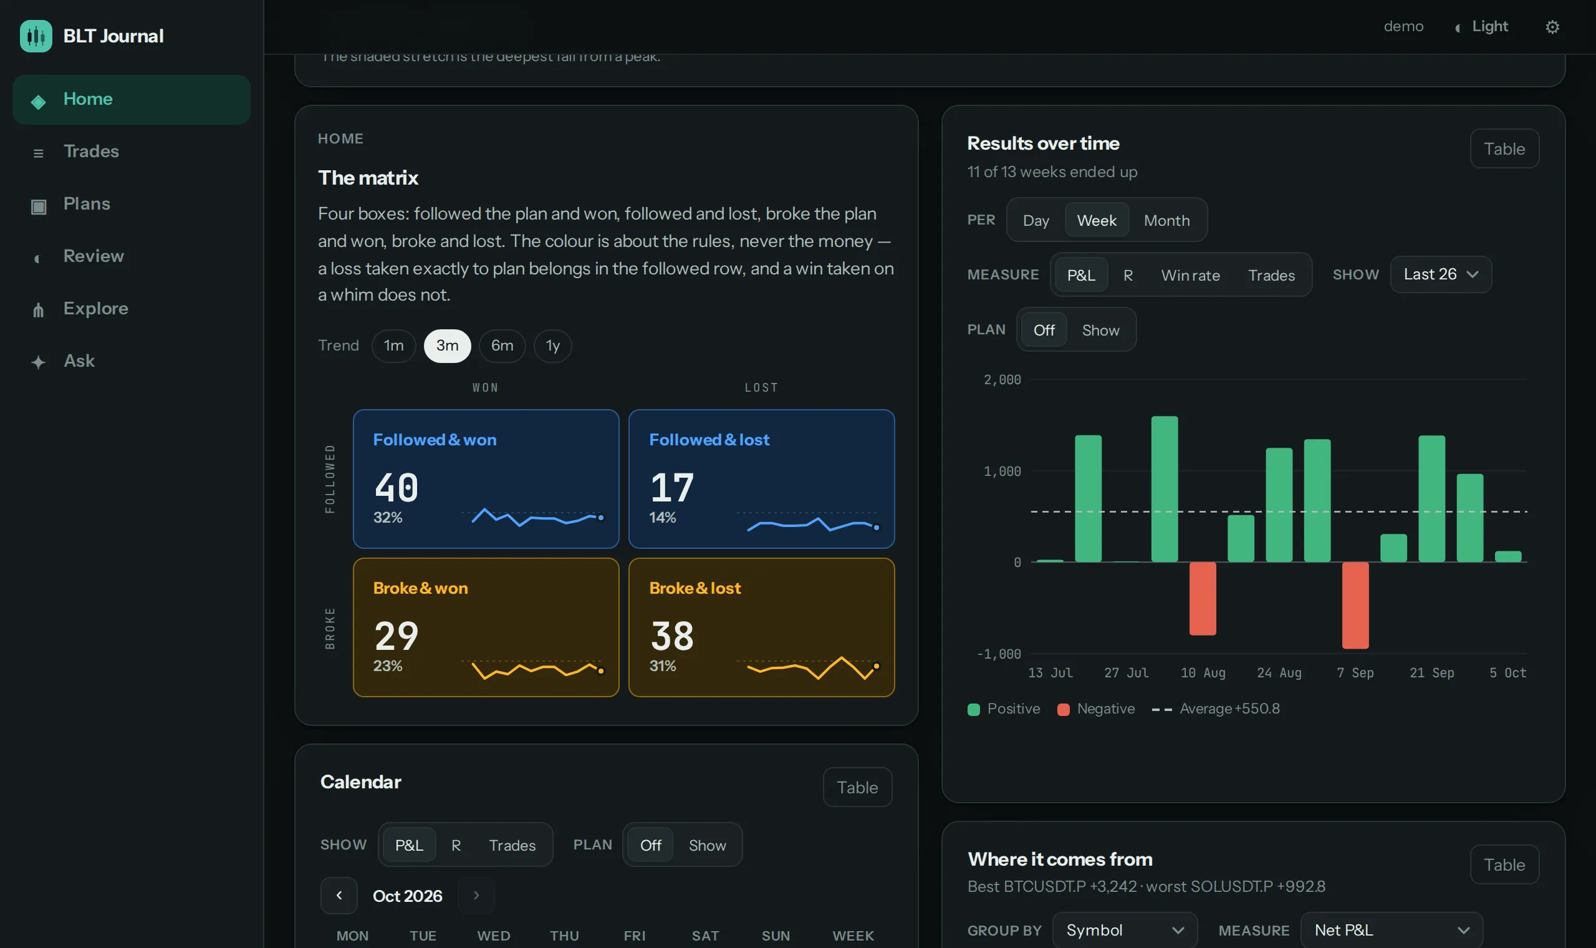Go to next calendar month arrow

point(476,896)
